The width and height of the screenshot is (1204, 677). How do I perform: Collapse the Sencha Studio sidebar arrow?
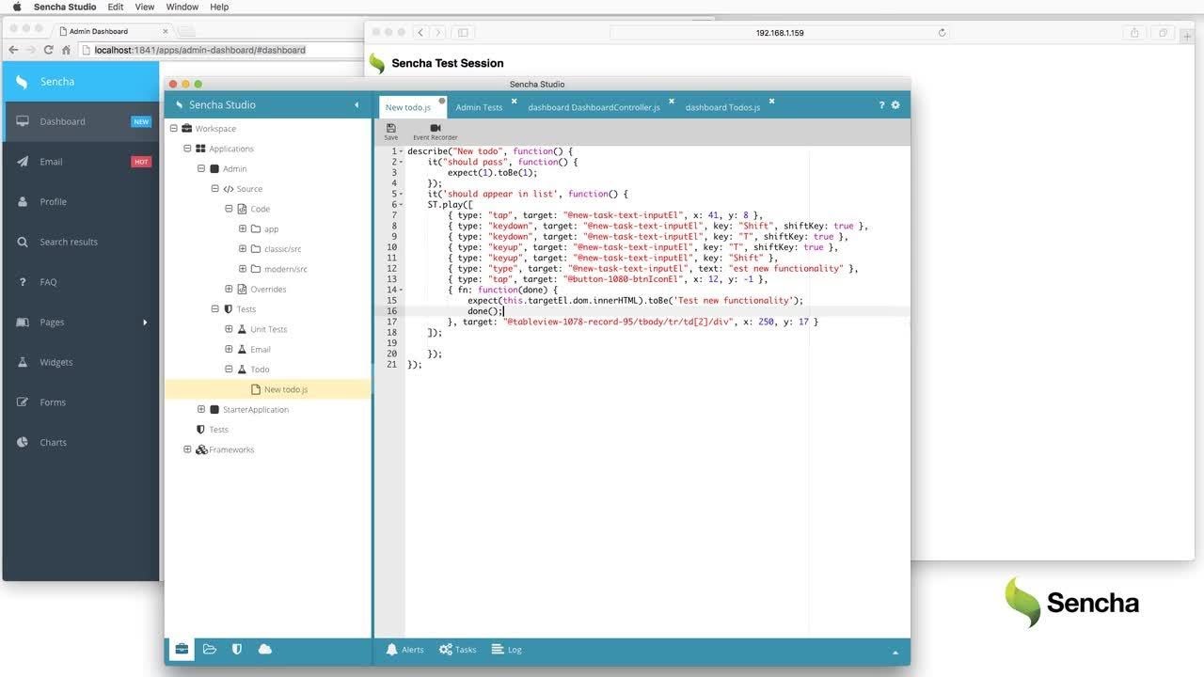tap(356, 105)
